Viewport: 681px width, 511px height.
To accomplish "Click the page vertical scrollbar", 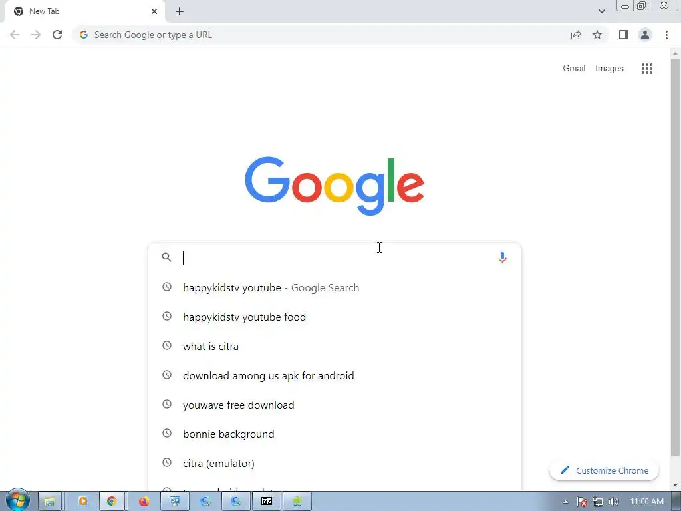I will pos(675,256).
